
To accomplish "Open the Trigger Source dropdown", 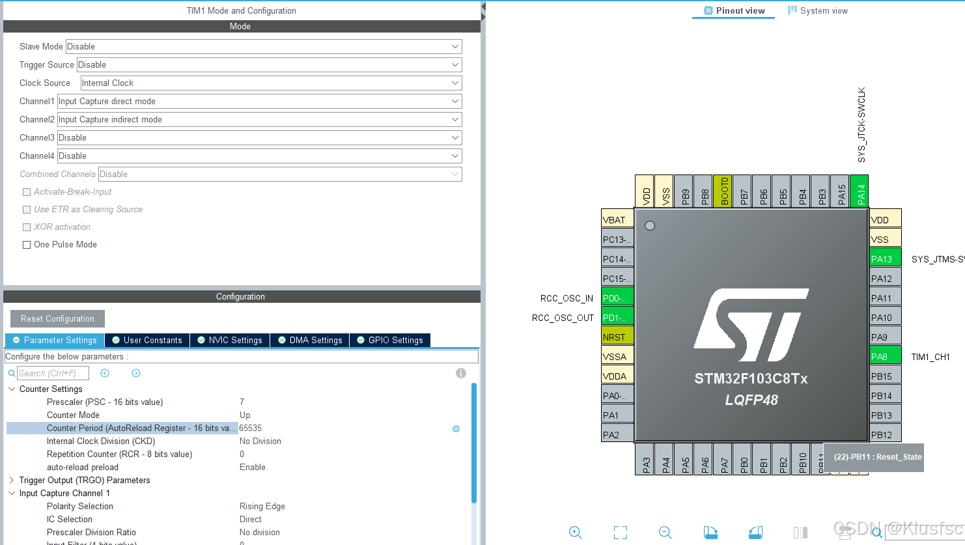I will [x=270, y=65].
